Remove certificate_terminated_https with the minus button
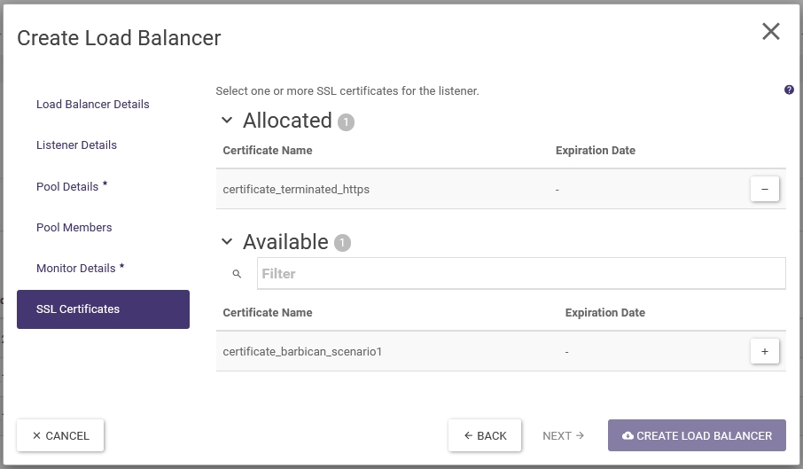This screenshot has width=803, height=469. (x=764, y=189)
